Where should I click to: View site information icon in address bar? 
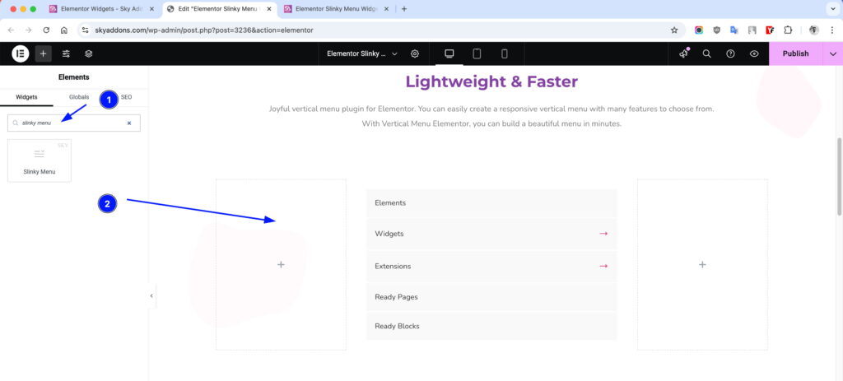[x=85, y=30]
